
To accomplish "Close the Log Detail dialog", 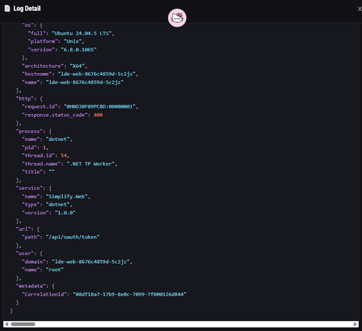I will [359, 9].
